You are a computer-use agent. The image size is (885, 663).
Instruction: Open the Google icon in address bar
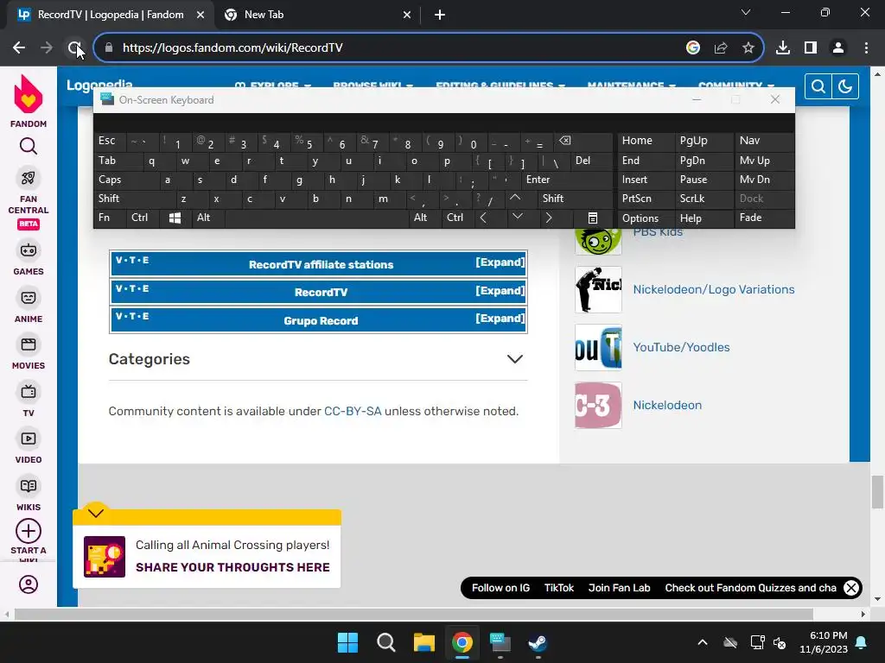pyautogui.click(x=692, y=48)
